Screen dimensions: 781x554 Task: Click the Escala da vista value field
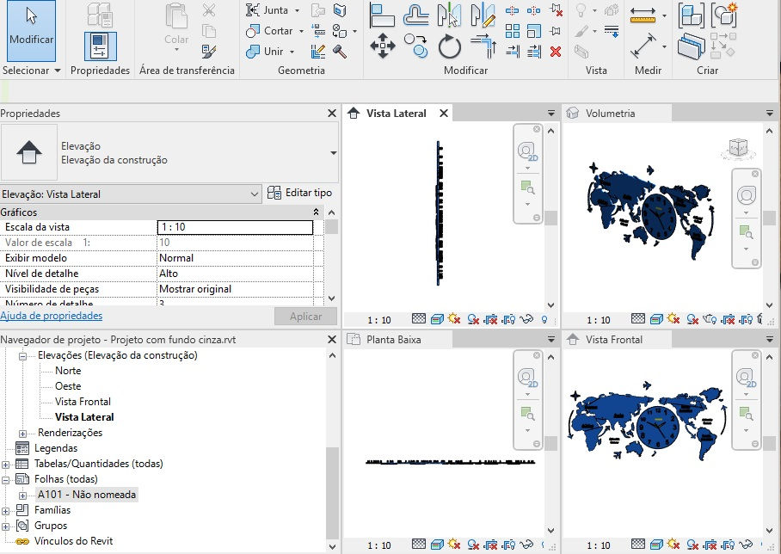coord(235,227)
